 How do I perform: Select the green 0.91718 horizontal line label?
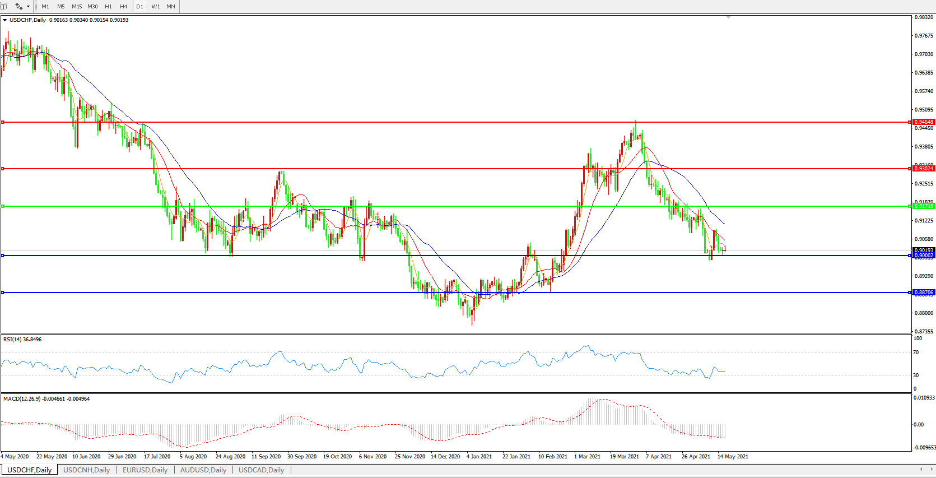[x=923, y=206]
